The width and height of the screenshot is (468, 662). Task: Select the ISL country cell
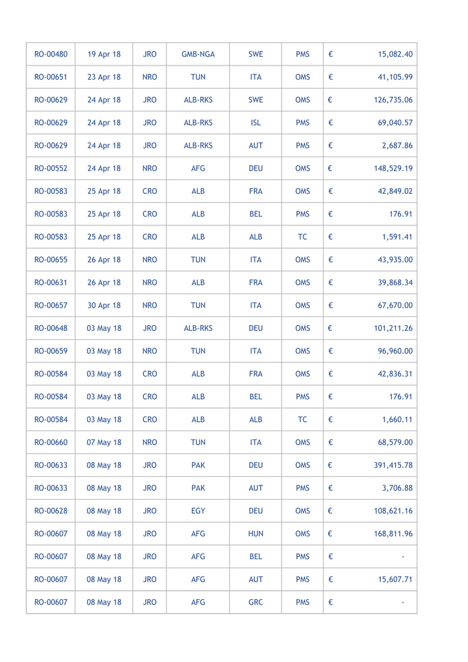tap(255, 123)
